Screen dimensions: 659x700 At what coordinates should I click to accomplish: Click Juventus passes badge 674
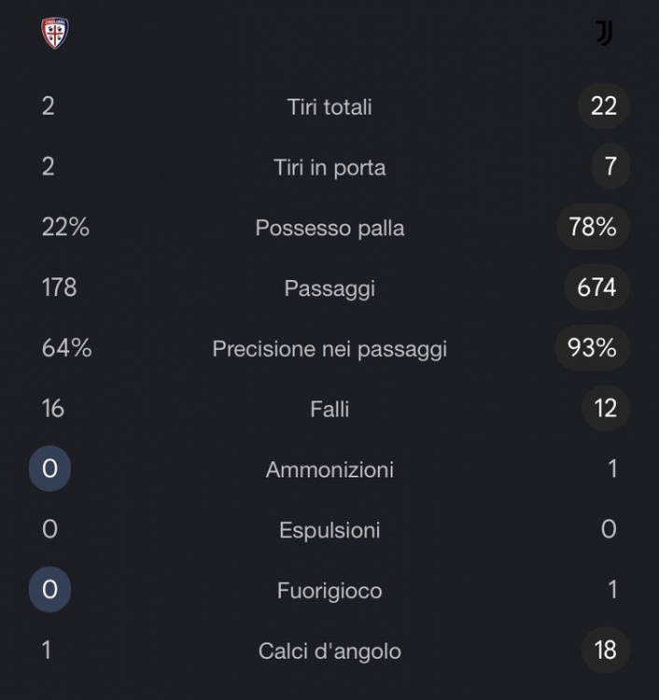(x=596, y=287)
